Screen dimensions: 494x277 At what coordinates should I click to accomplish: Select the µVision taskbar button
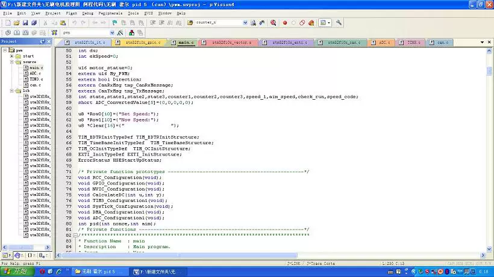159,272
